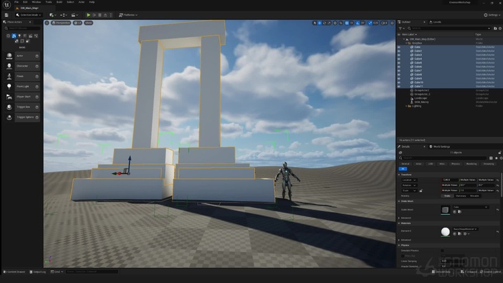
Task: Expand the Lighting folder in Outliner
Action: pos(406,106)
